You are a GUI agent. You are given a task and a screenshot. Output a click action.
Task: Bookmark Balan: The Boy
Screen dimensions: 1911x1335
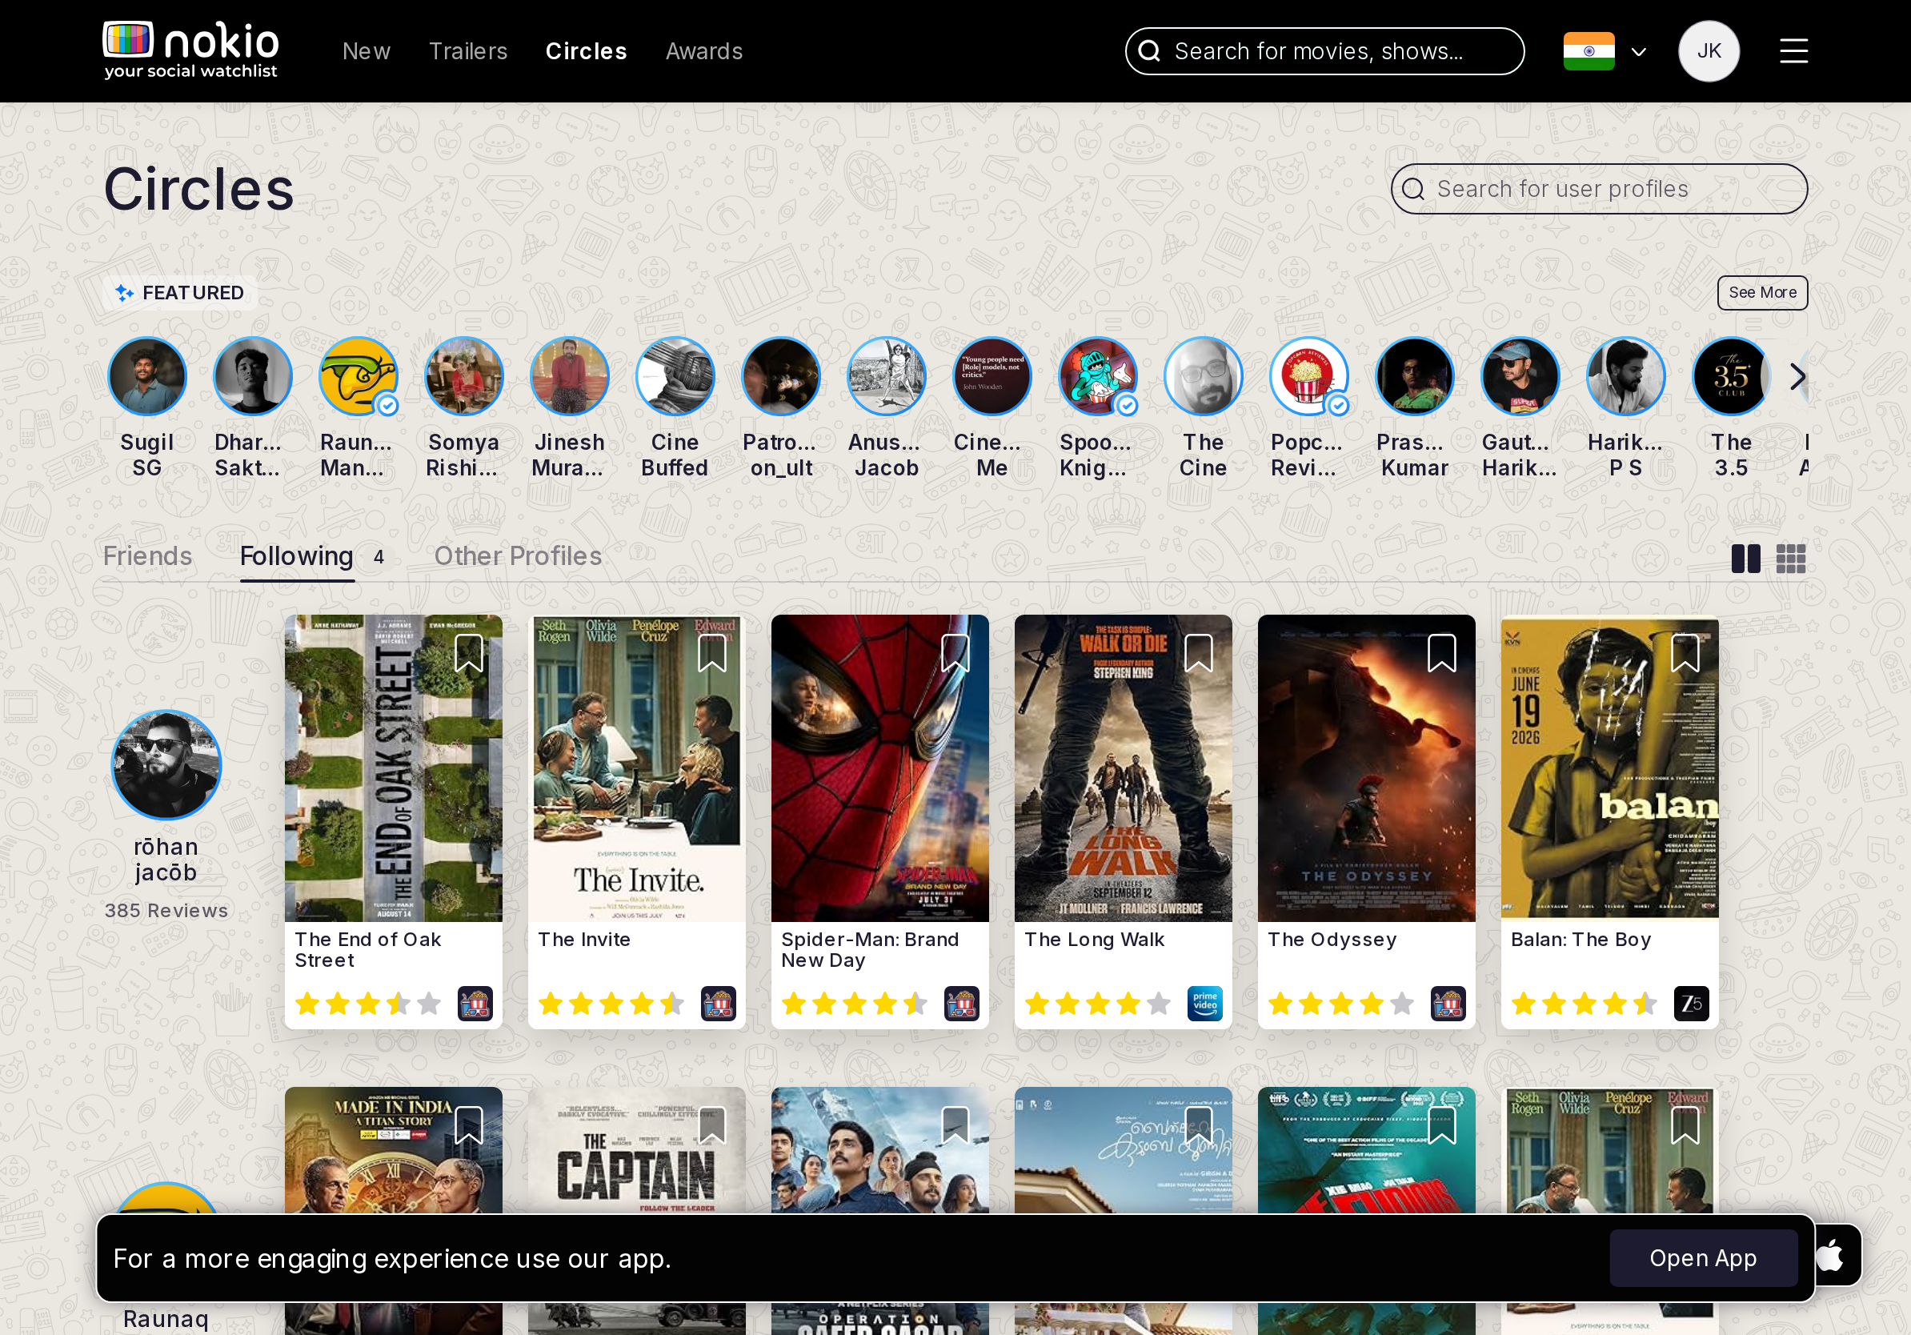[1685, 653]
